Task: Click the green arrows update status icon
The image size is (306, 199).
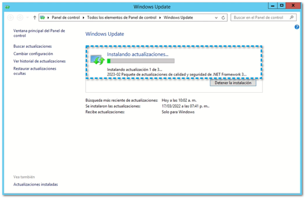Action: tap(98, 60)
